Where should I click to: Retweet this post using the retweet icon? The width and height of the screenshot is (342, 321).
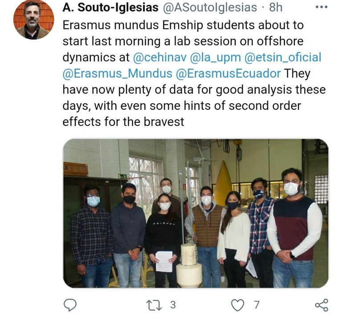pos(152,305)
